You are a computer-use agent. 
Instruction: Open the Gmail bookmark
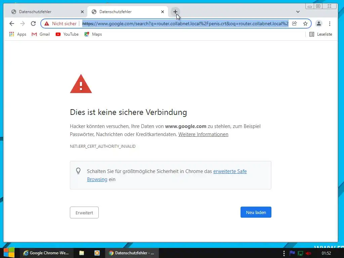(x=41, y=34)
